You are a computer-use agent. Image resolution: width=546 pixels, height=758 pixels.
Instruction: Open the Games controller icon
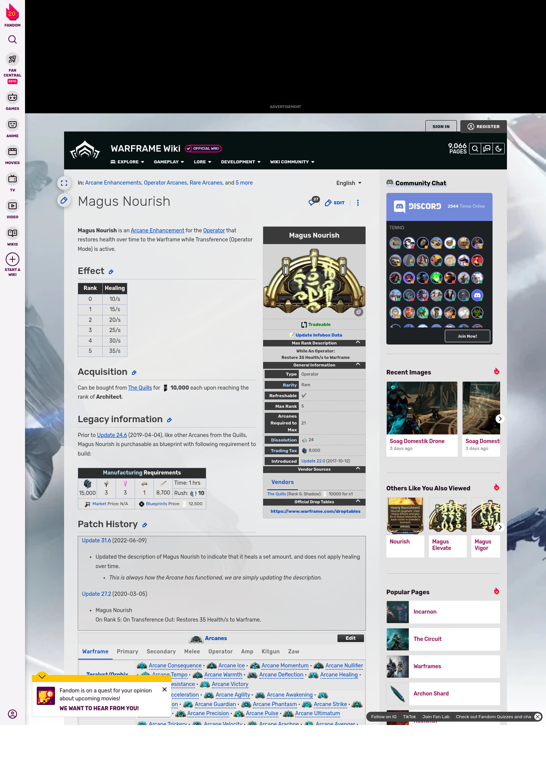click(x=13, y=97)
